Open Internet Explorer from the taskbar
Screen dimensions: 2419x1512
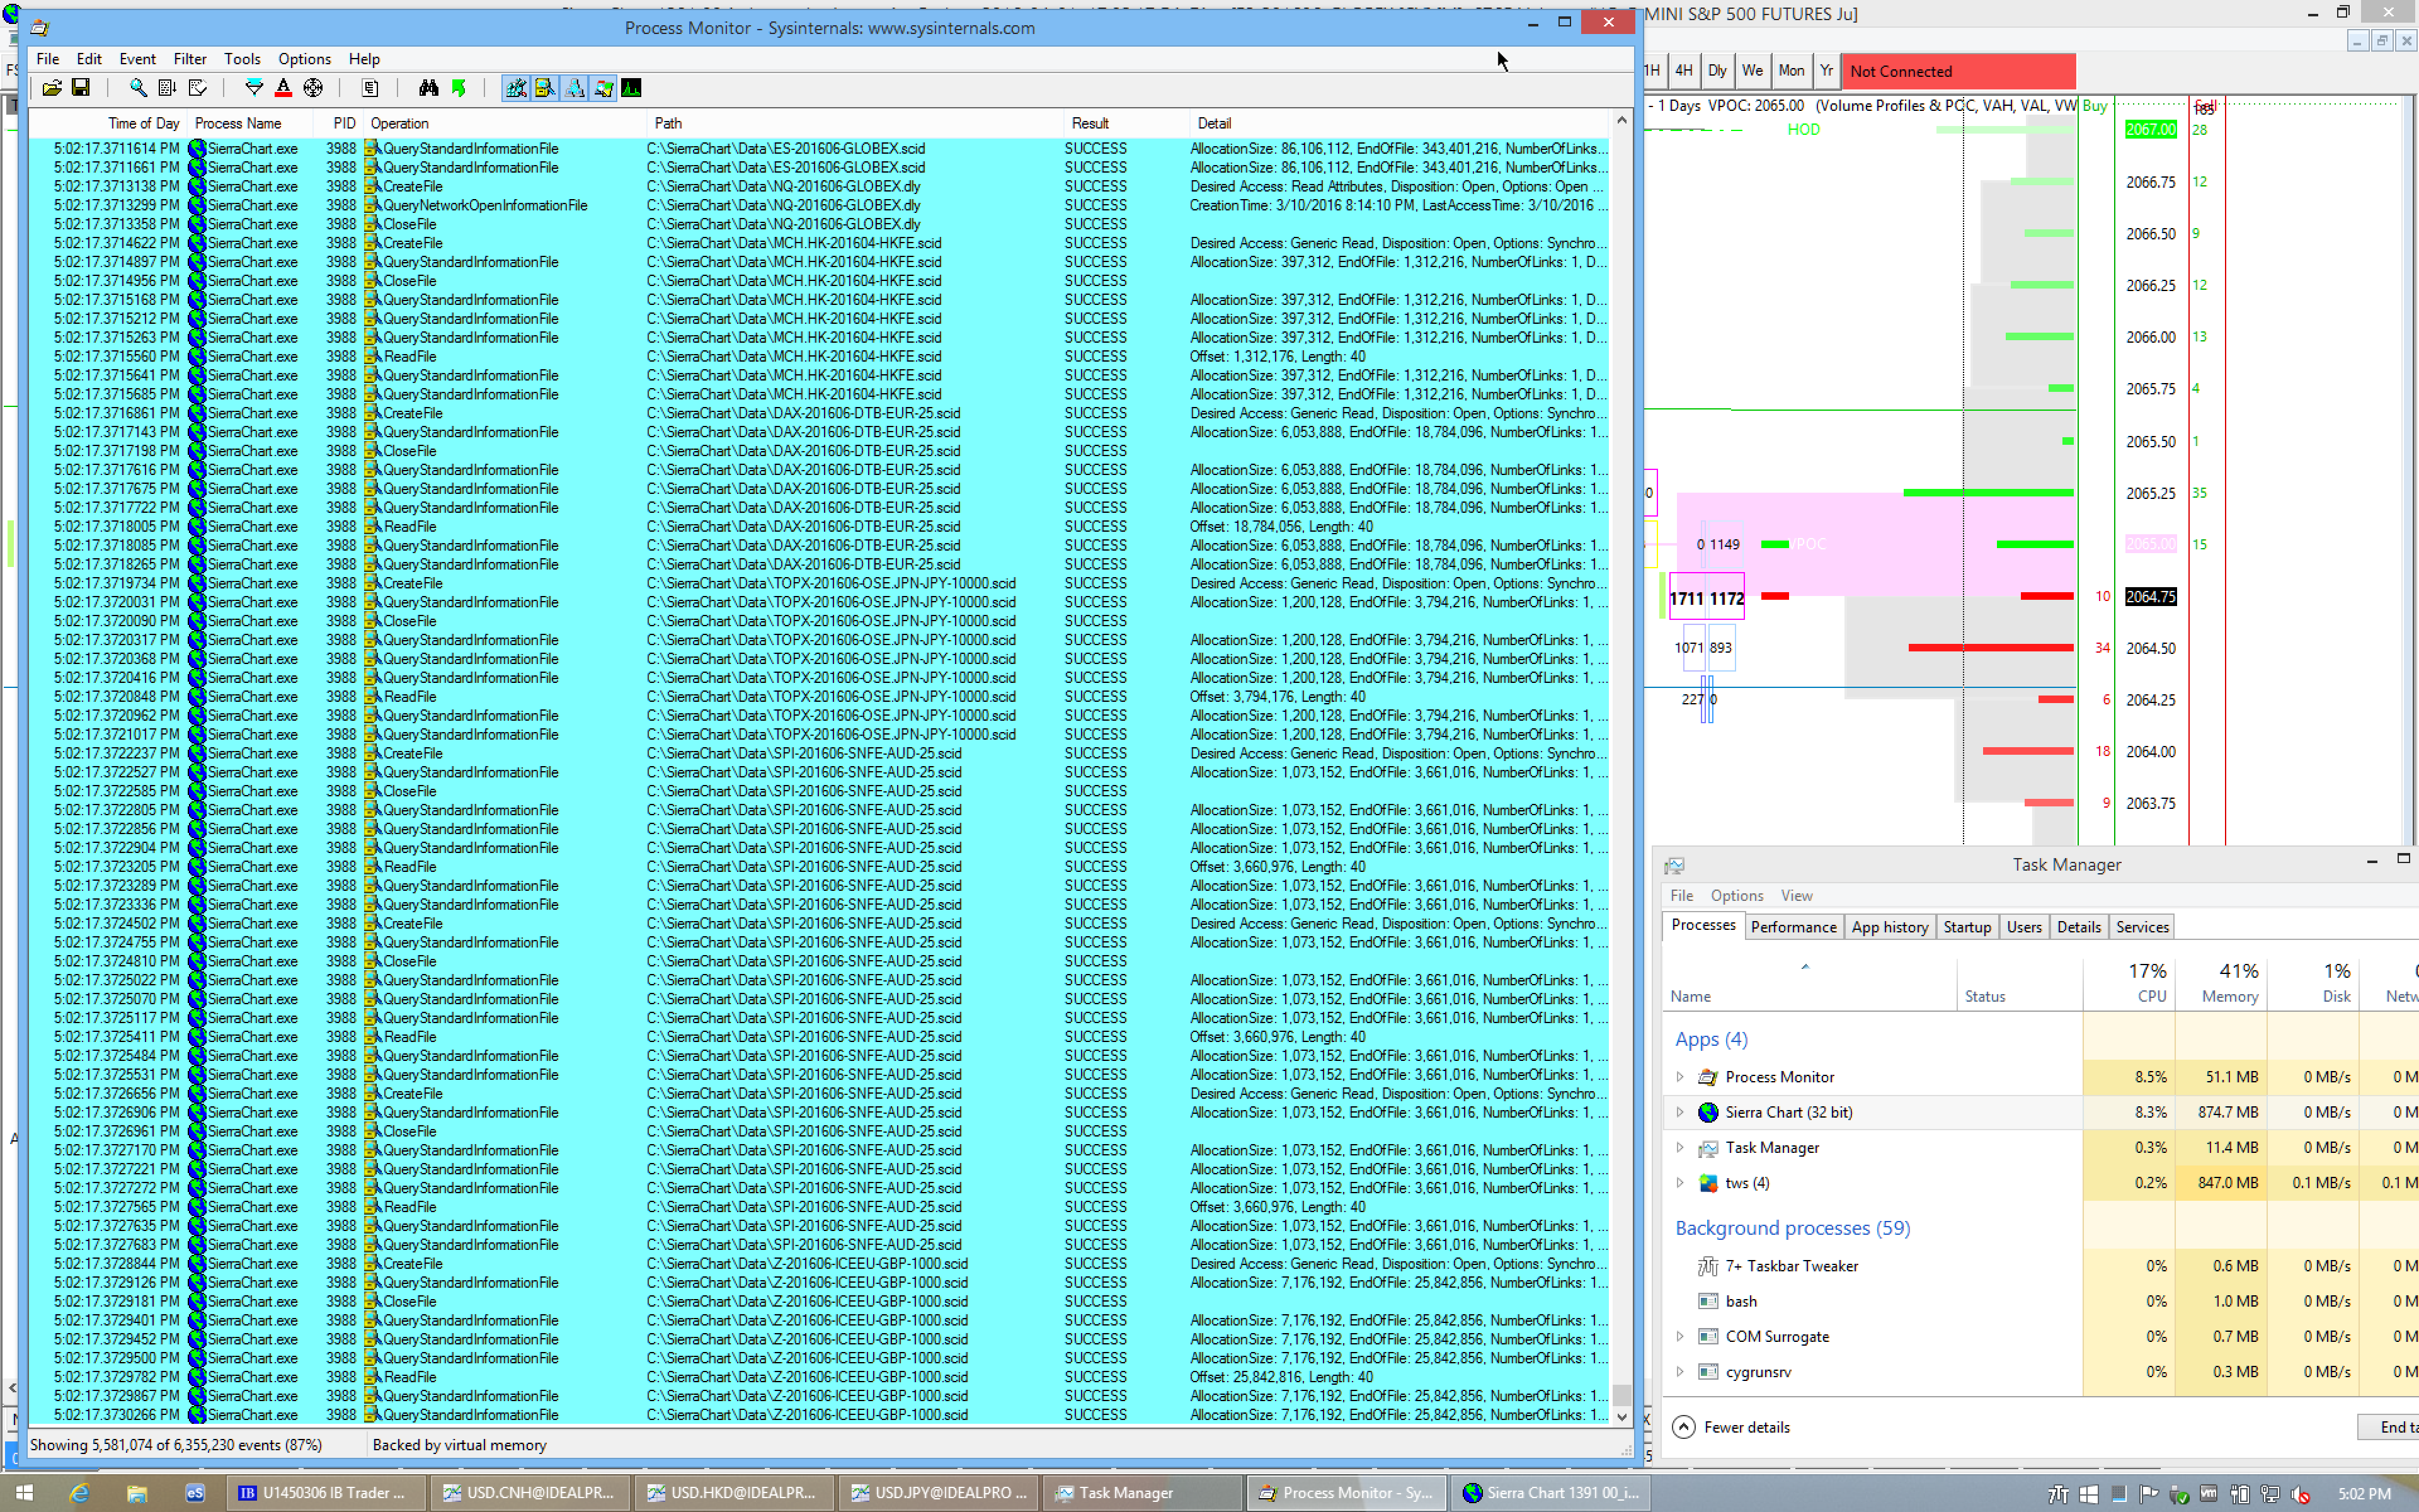point(79,1492)
